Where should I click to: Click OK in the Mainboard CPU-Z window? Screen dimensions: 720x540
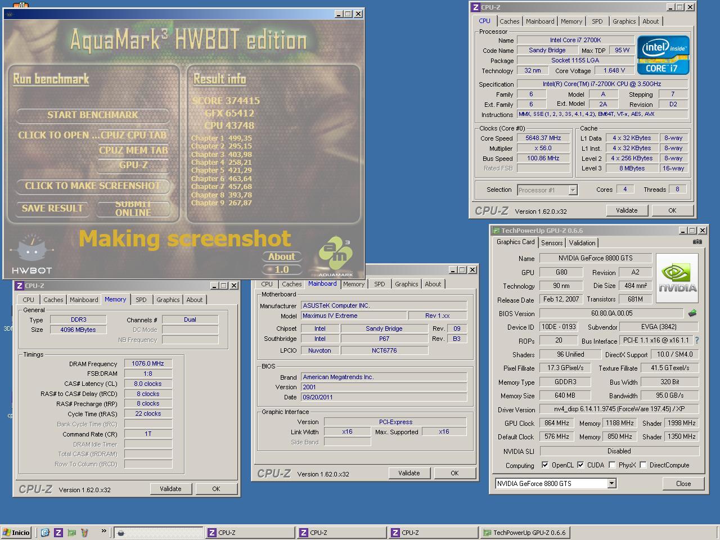454,473
